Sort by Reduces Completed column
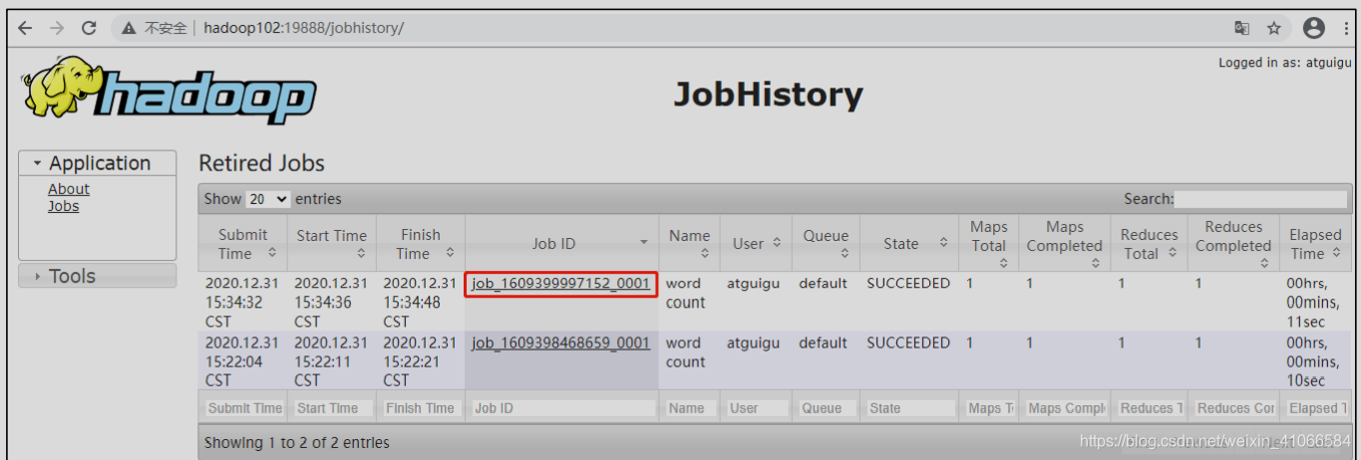The height and width of the screenshot is (460, 1361). (x=1233, y=244)
